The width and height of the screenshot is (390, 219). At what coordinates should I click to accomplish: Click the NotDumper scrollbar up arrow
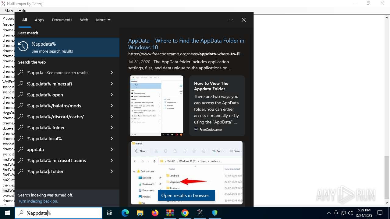[387, 17]
